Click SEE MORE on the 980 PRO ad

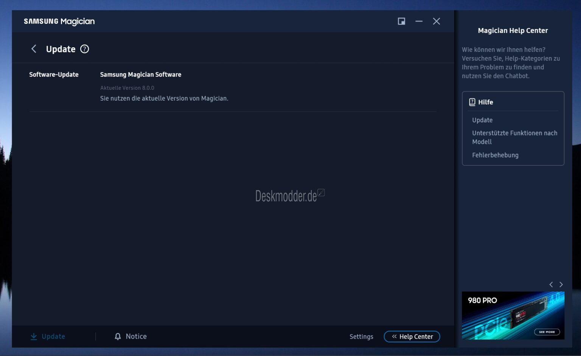547,332
